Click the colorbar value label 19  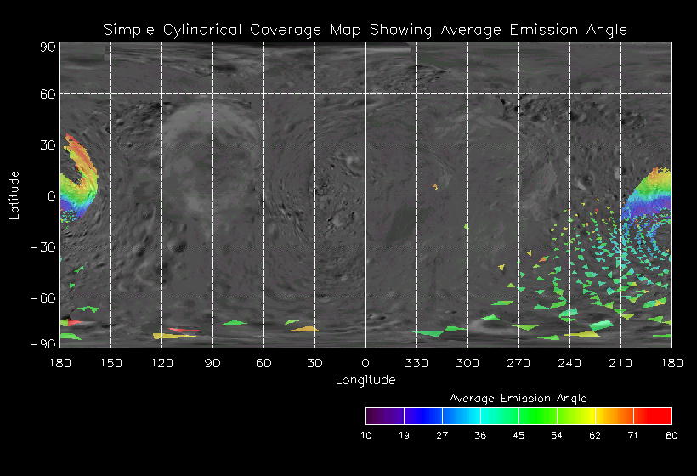(404, 435)
